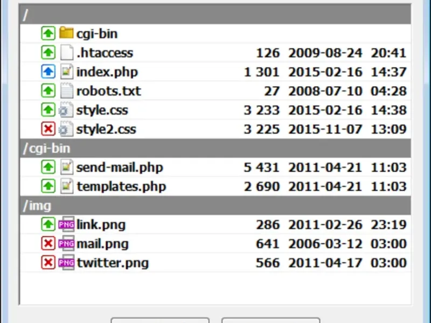The height and width of the screenshot is (323, 431).
Task: Click the PHP file icon of send-mail.php
Action: (x=66, y=167)
